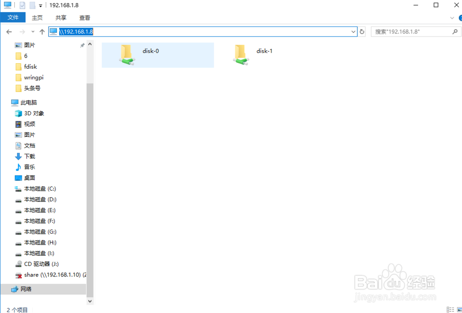This screenshot has height=313, width=462.
Task: Select 网络 in navigation pane
Action: 43,289
